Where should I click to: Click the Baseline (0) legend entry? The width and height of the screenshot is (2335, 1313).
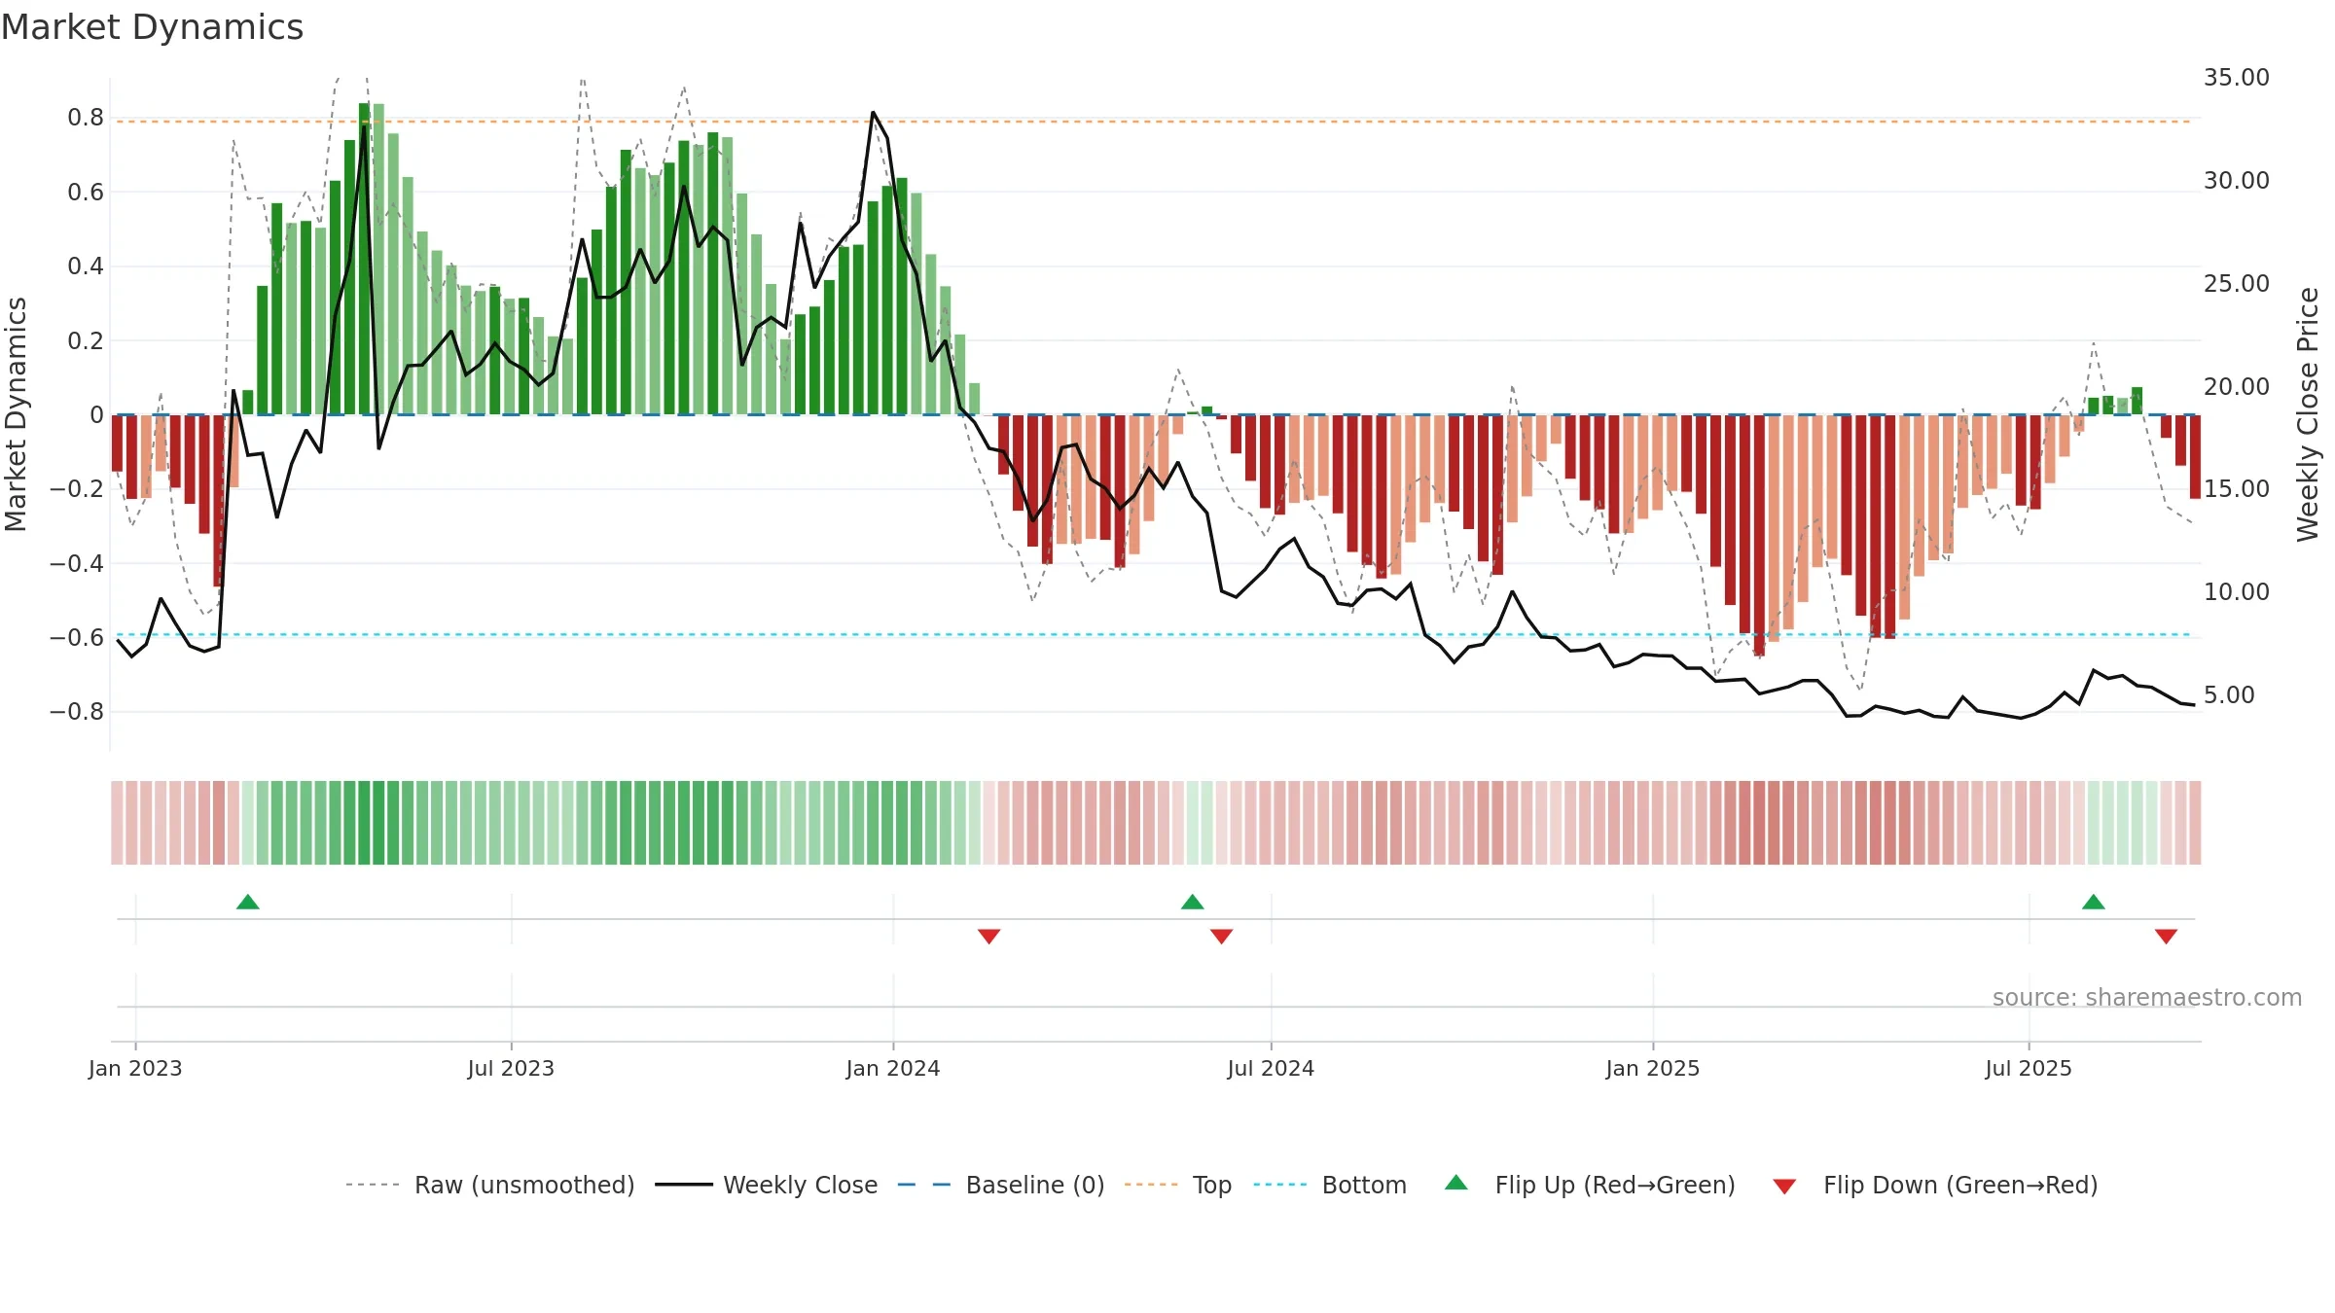[1000, 1185]
